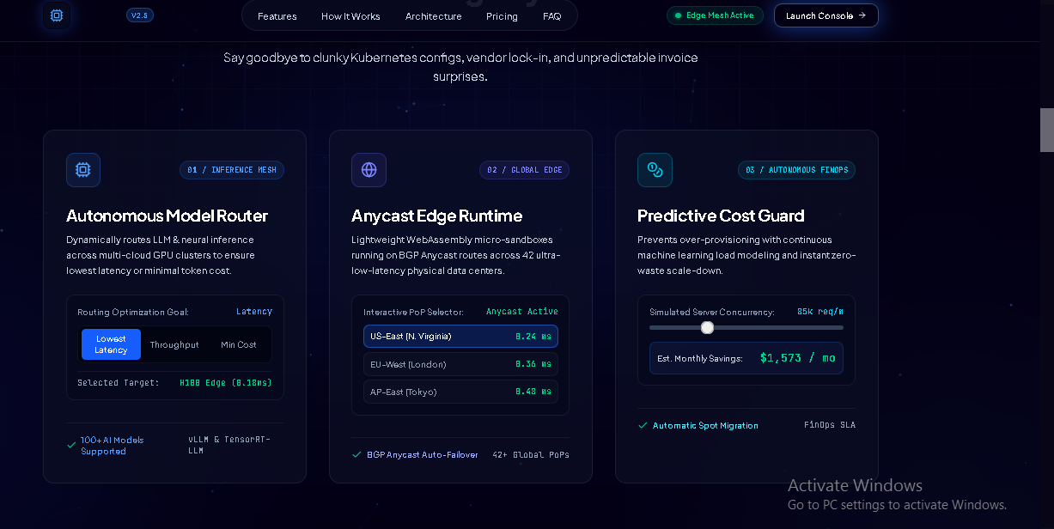Image resolution: width=1054 pixels, height=529 pixels.
Task: Click the 85k req/m concurrency value
Action: [x=820, y=312]
